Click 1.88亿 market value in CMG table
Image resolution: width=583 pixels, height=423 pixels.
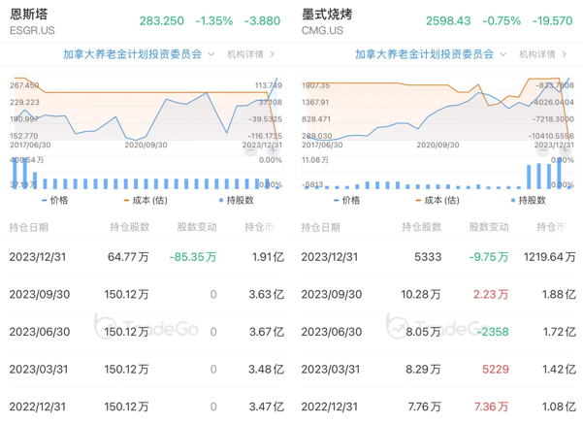pyautogui.click(x=559, y=294)
